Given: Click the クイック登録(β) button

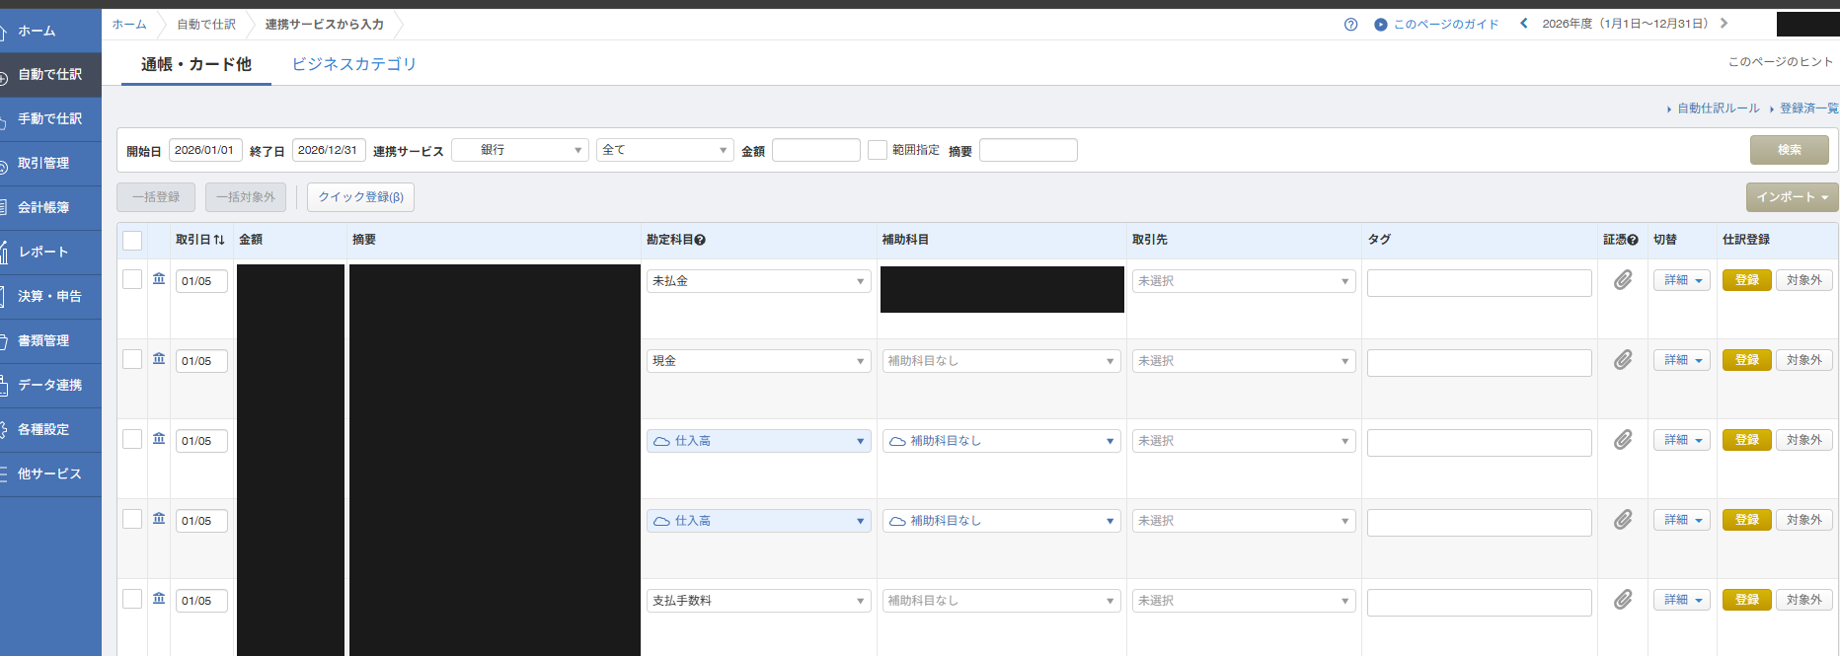Looking at the screenshot, I should (360, 197).
